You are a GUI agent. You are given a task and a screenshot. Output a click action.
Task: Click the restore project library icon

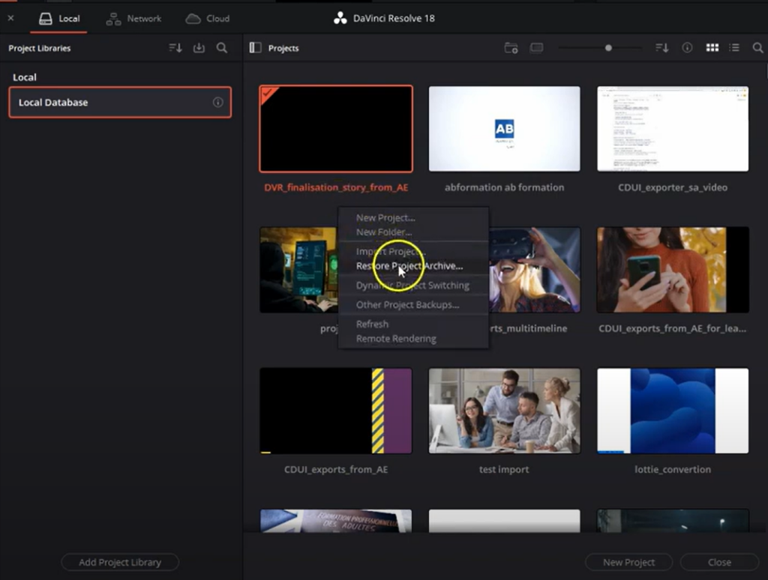199,48
